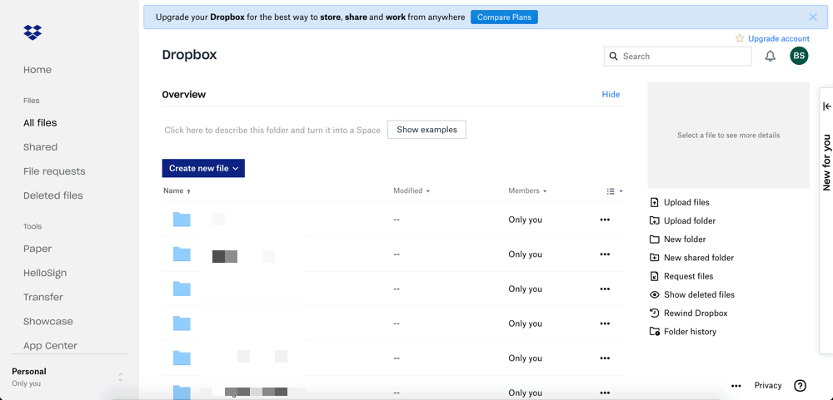Open the fourth folder row's ellipsis menu
Image resolution: width=833 pixels, height=400 pixels.
605,323
